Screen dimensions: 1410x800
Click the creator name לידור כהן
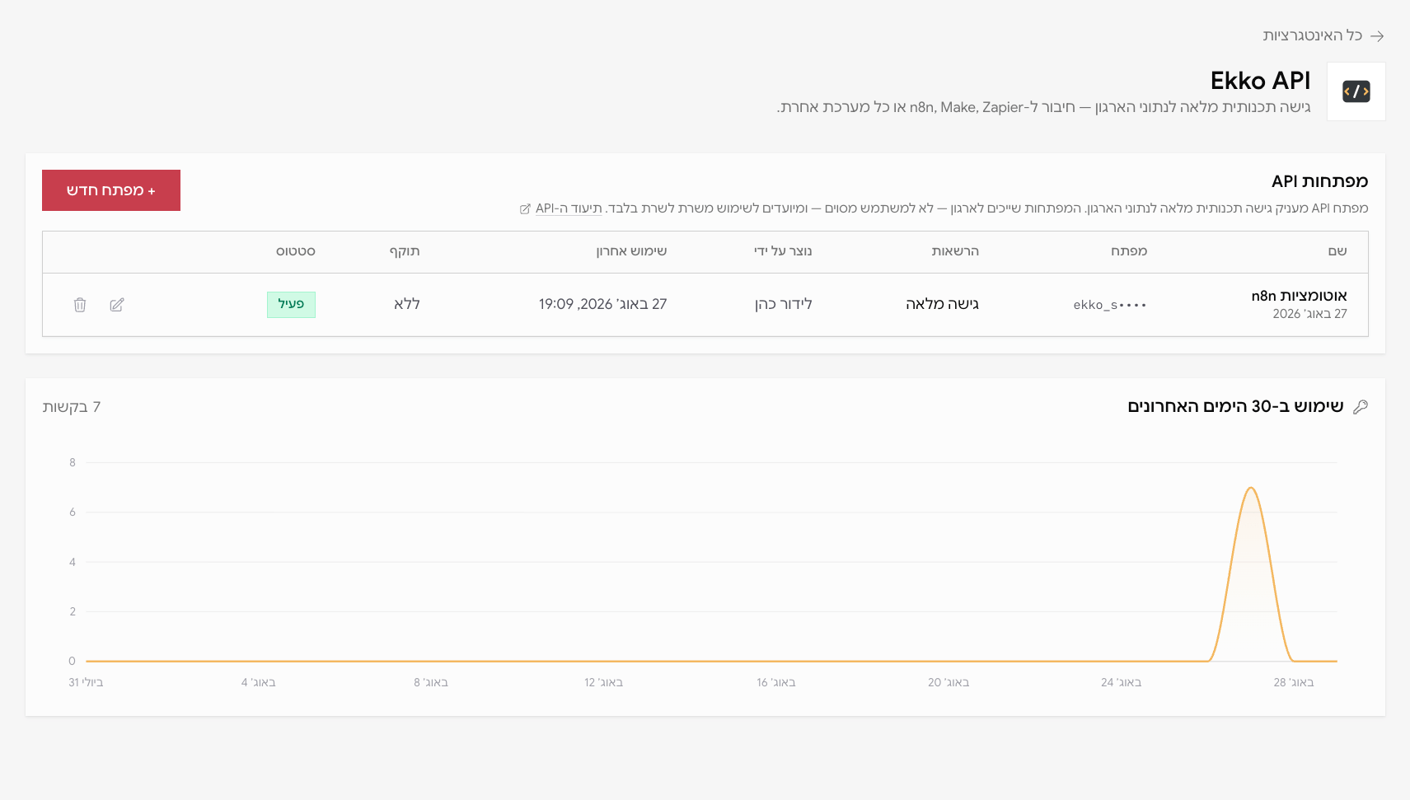point(784,304)
